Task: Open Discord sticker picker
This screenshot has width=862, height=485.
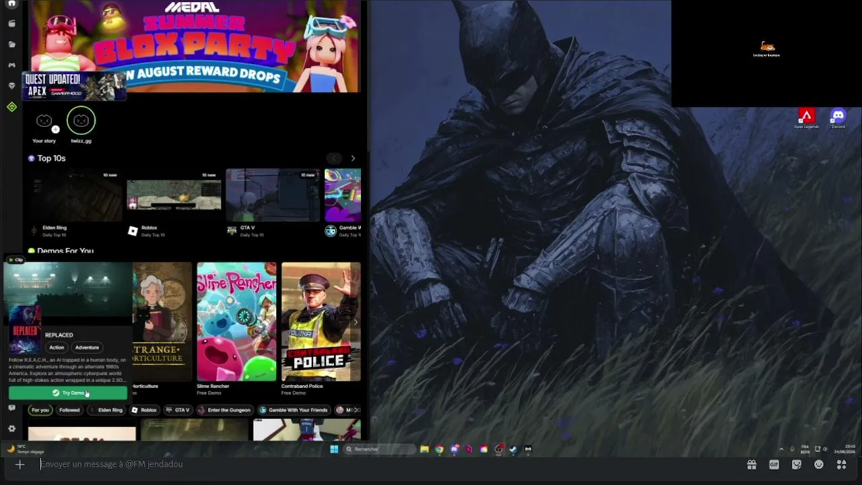Action: point(797,464)
